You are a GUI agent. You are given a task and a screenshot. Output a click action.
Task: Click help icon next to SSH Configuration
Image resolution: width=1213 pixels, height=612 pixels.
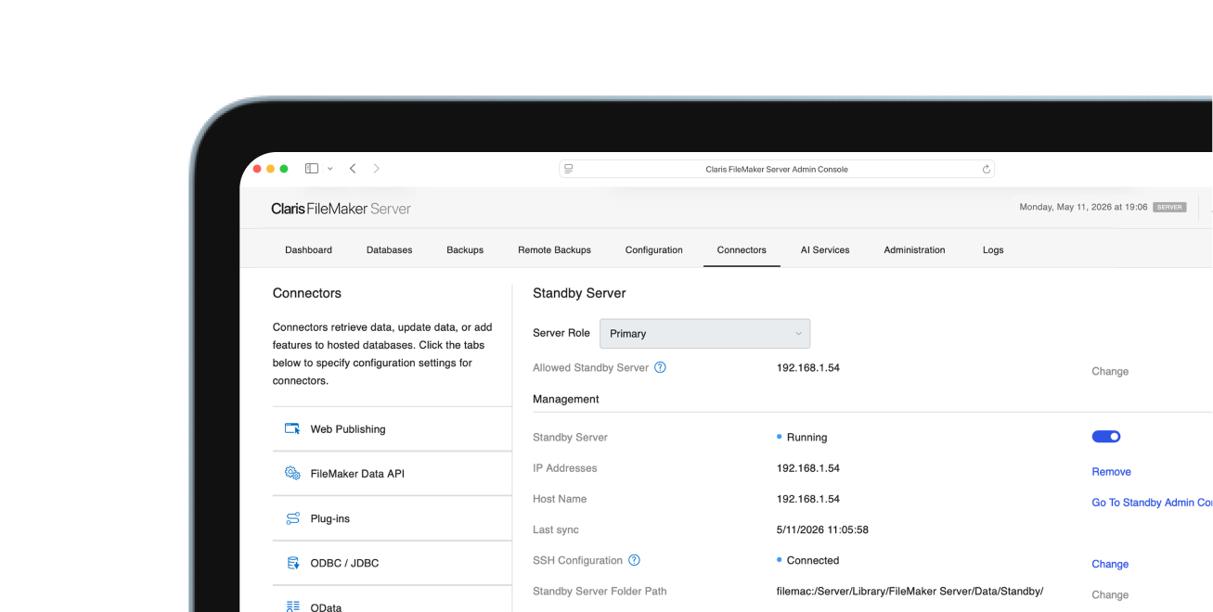coord(634,560)
